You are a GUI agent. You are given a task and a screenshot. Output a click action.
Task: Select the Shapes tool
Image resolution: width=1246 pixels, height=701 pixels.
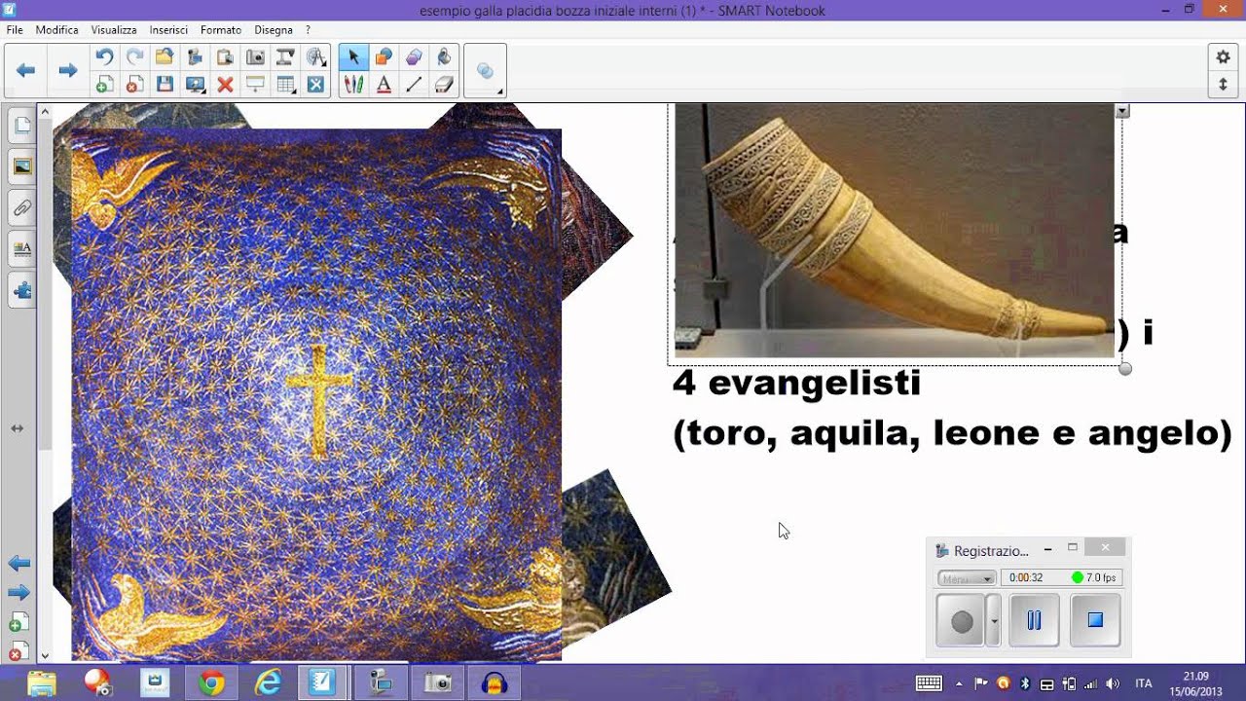coord(384,56)
